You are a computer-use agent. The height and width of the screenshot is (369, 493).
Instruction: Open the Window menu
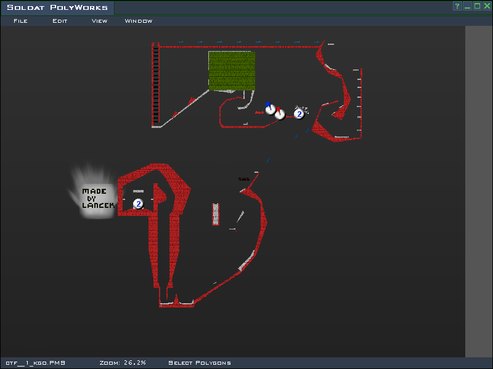(139, 21)
